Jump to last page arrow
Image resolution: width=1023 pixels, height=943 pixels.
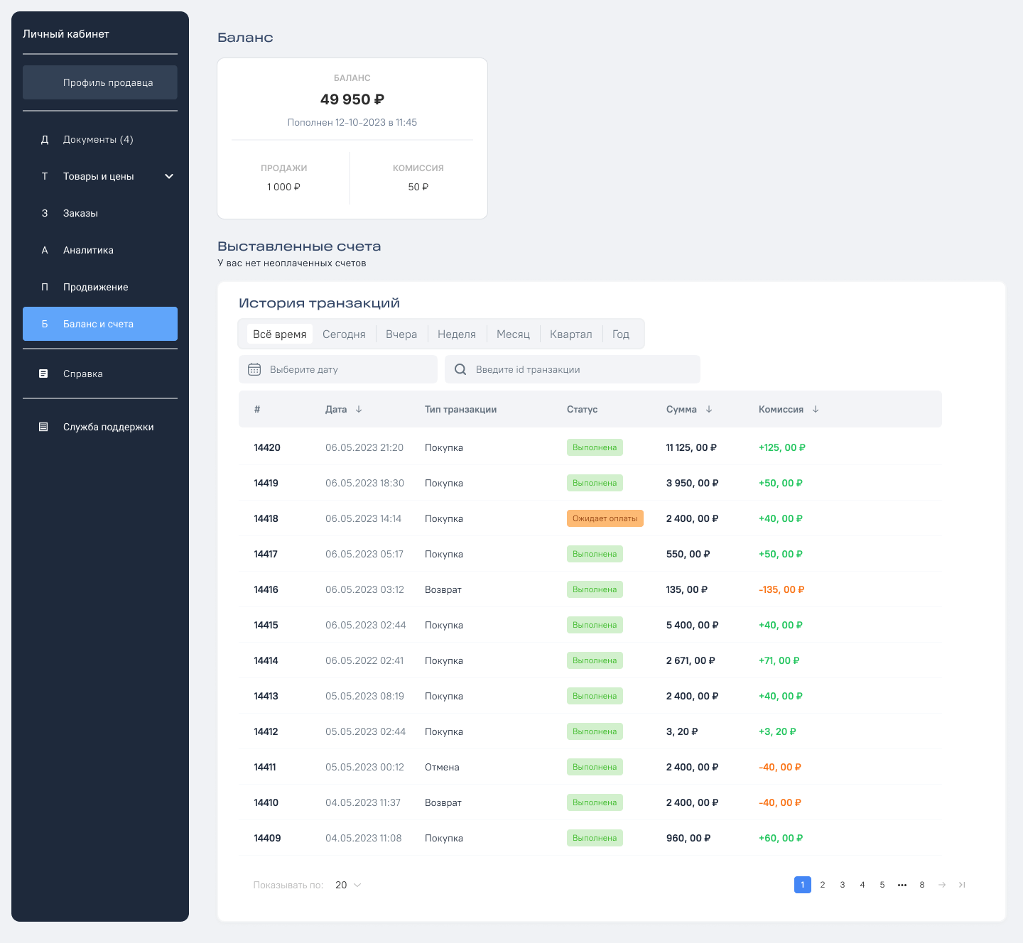click(x=962, y=885)
